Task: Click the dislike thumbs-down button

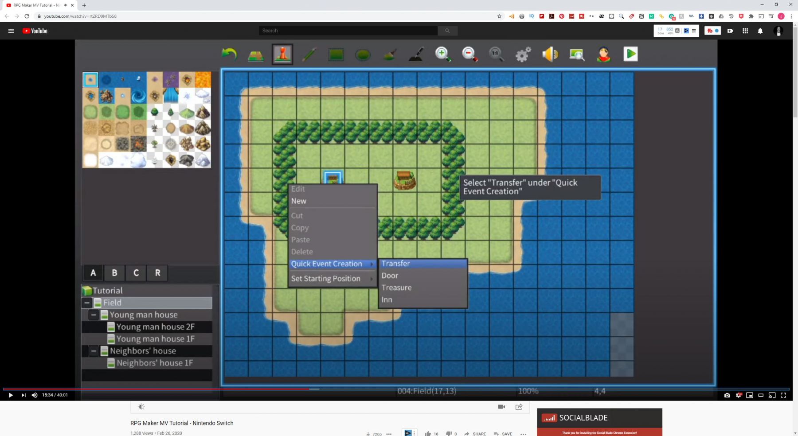Action: 449,433
